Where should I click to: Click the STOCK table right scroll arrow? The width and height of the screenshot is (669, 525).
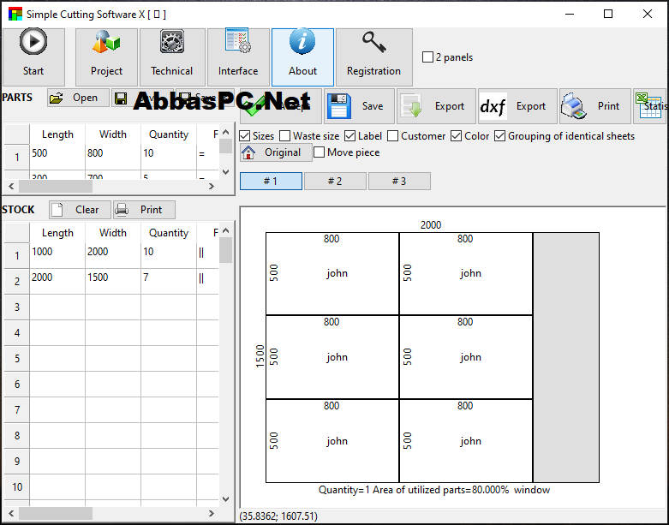212,514
